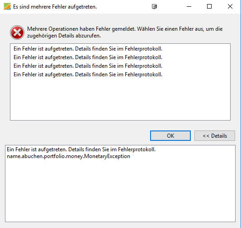
Task: Select the first error entry in the list
Action: pos(88,49)
